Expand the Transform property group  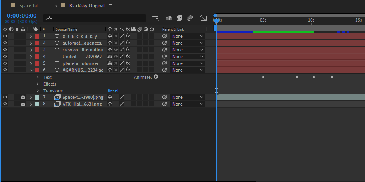point(37,91)
